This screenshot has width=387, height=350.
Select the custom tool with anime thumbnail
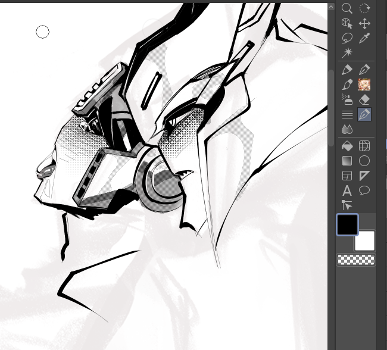click(x=364, y=85)
